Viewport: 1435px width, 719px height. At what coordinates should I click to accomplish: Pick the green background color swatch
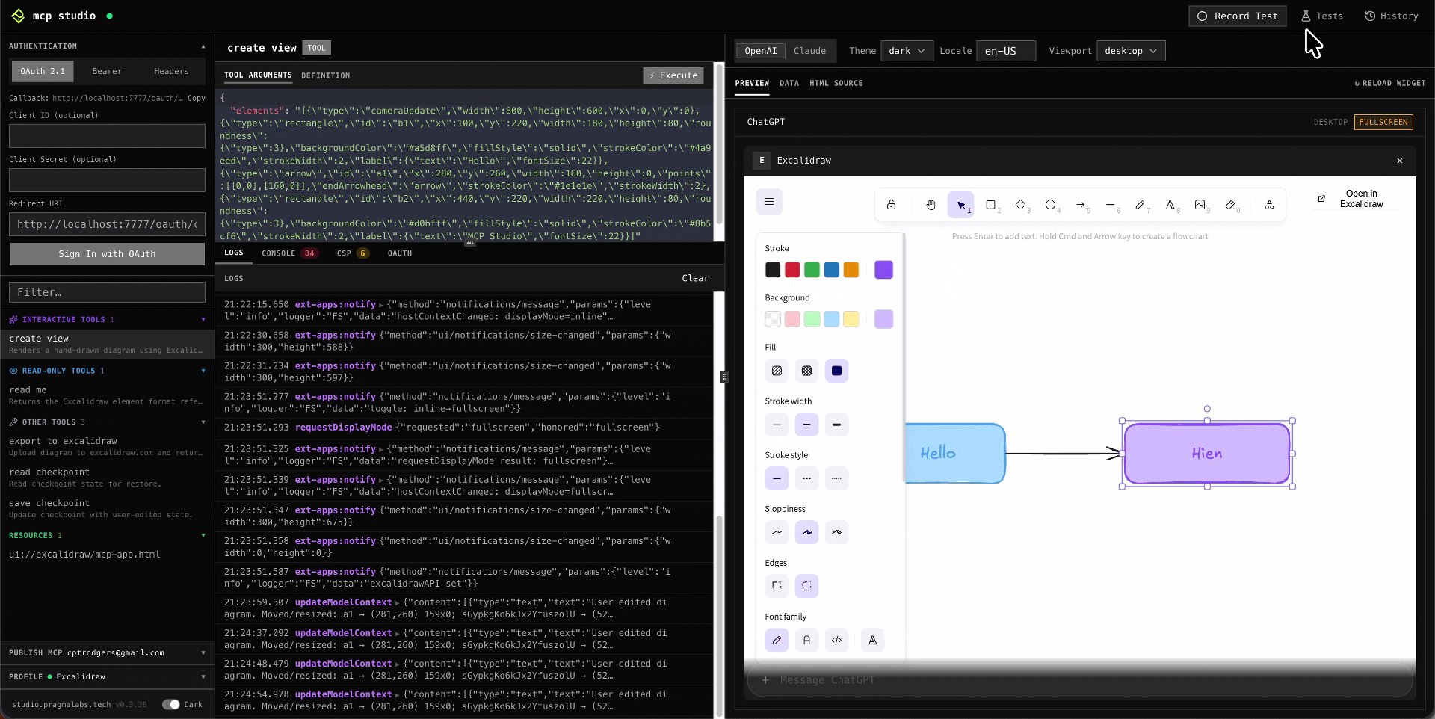coord(812,319)
